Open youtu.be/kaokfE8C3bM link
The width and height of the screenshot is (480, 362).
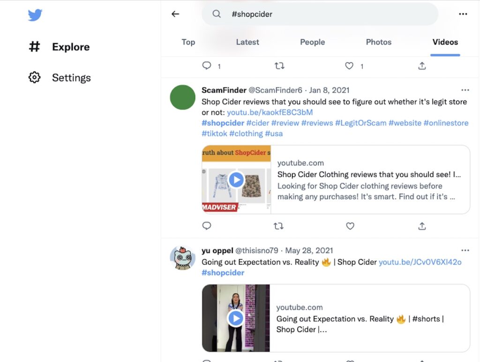(x=270, y=112)
